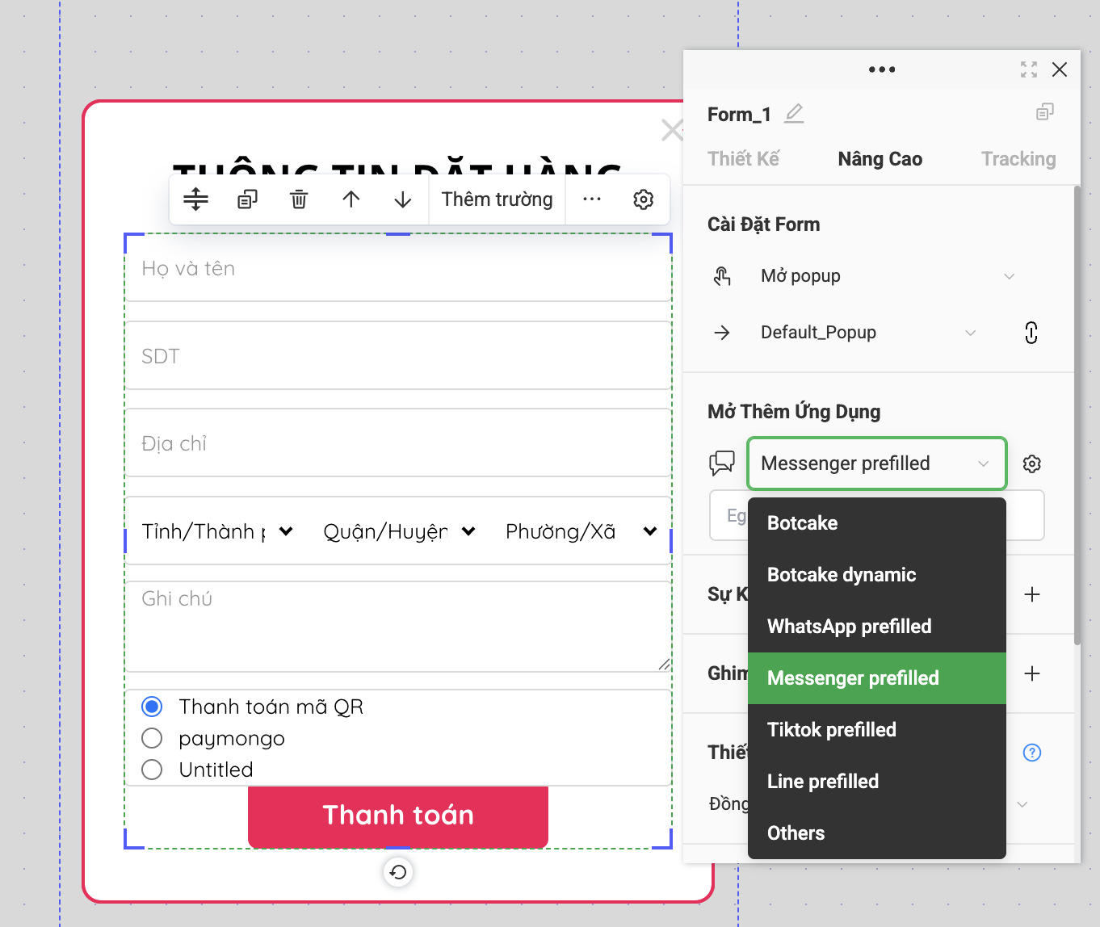Delete the form with trash icon
The width and height of the screenshot is (1100, 927).
299,199
